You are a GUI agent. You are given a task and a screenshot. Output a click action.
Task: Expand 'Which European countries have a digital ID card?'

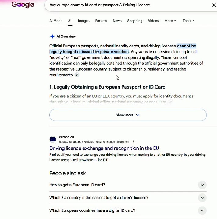coord(128,210)
